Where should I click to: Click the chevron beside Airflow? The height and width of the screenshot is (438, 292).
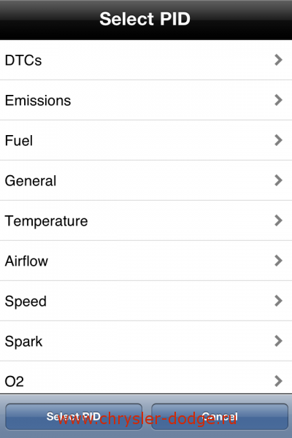(278, 261)
